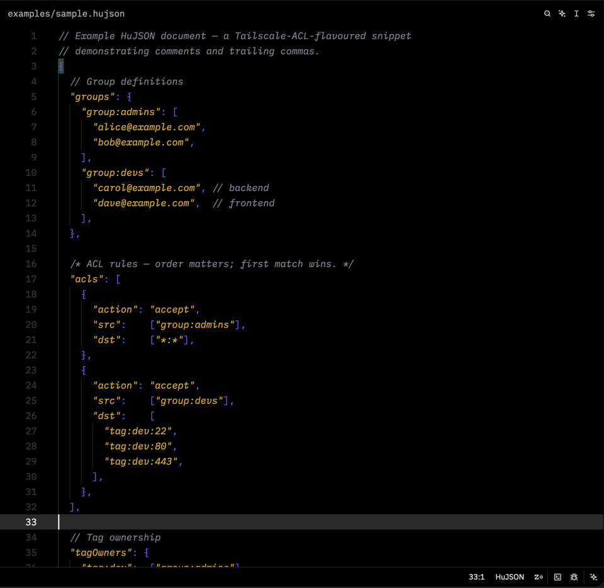Click the "groups" key
The width and height of the screenshot is (604, 588).
[x=92, y=97]
